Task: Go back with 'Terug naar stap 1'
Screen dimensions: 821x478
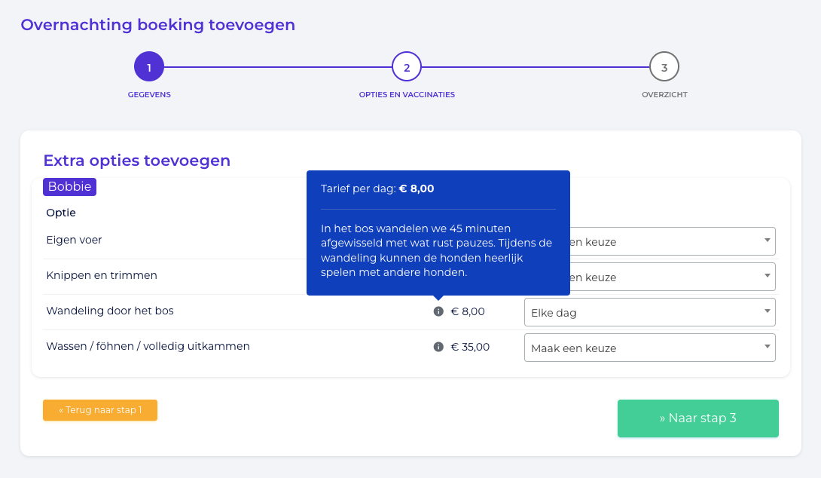Action: tap(100, 410)
